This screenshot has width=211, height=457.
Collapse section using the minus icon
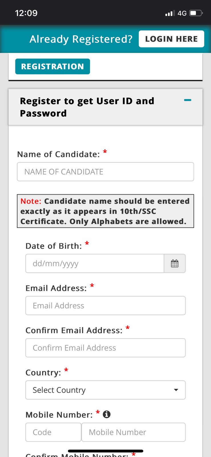188,100
